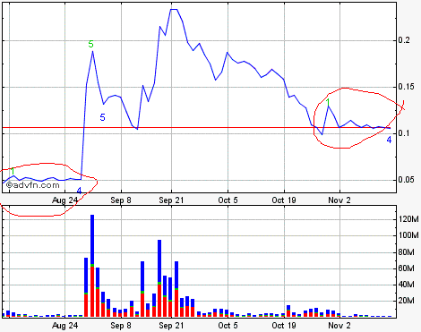The height and width of the screenshot is (332, 421).
Task: Click the price line's highest peak above 0.2
Action: pyautogui.click(x=174, y=10)
